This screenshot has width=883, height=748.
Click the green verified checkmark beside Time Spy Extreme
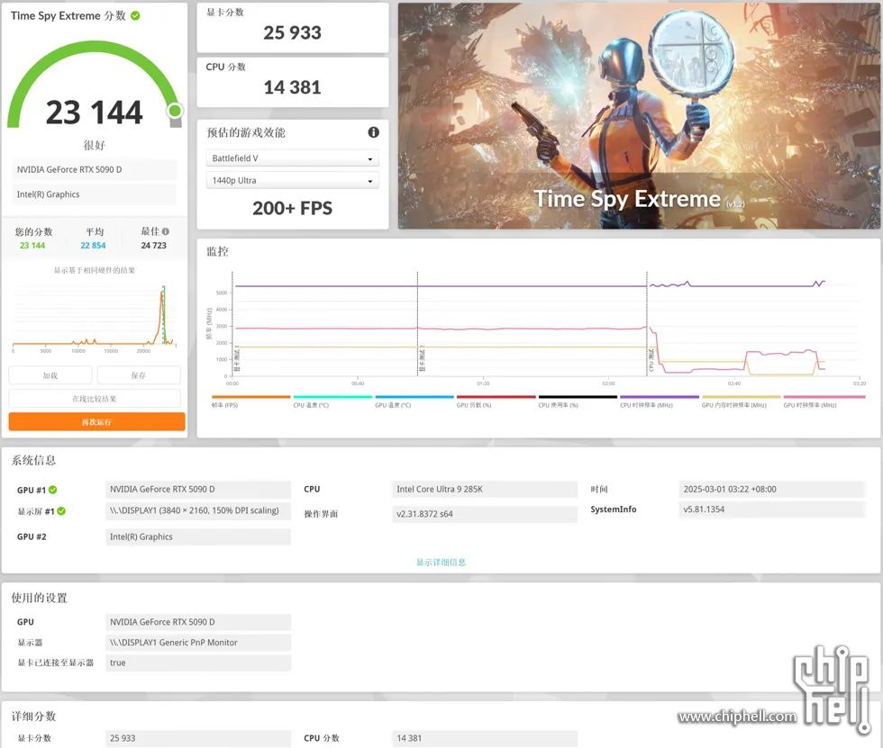coord(135,15)
